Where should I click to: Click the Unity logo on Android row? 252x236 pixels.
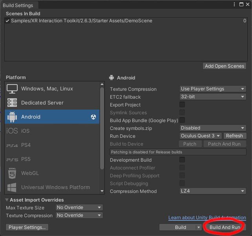coord(93,117)
